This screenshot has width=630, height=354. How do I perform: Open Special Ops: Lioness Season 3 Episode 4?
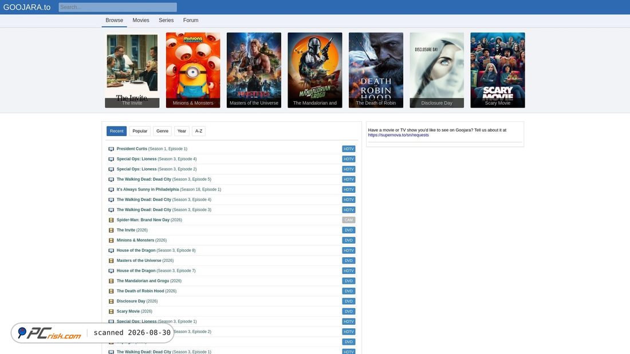(157, 159)
